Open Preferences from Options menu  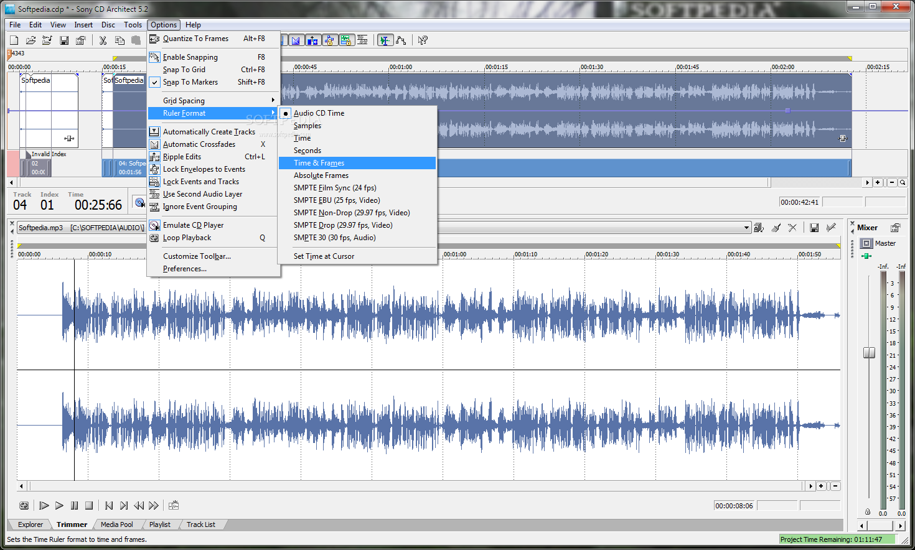pyautogui.click(x=213, y=269)
